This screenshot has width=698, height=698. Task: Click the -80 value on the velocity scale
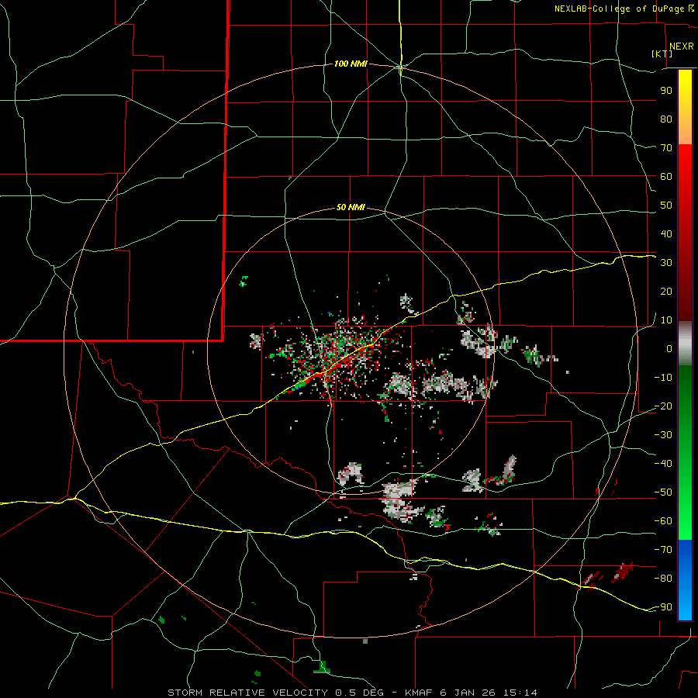coord(663,579)
